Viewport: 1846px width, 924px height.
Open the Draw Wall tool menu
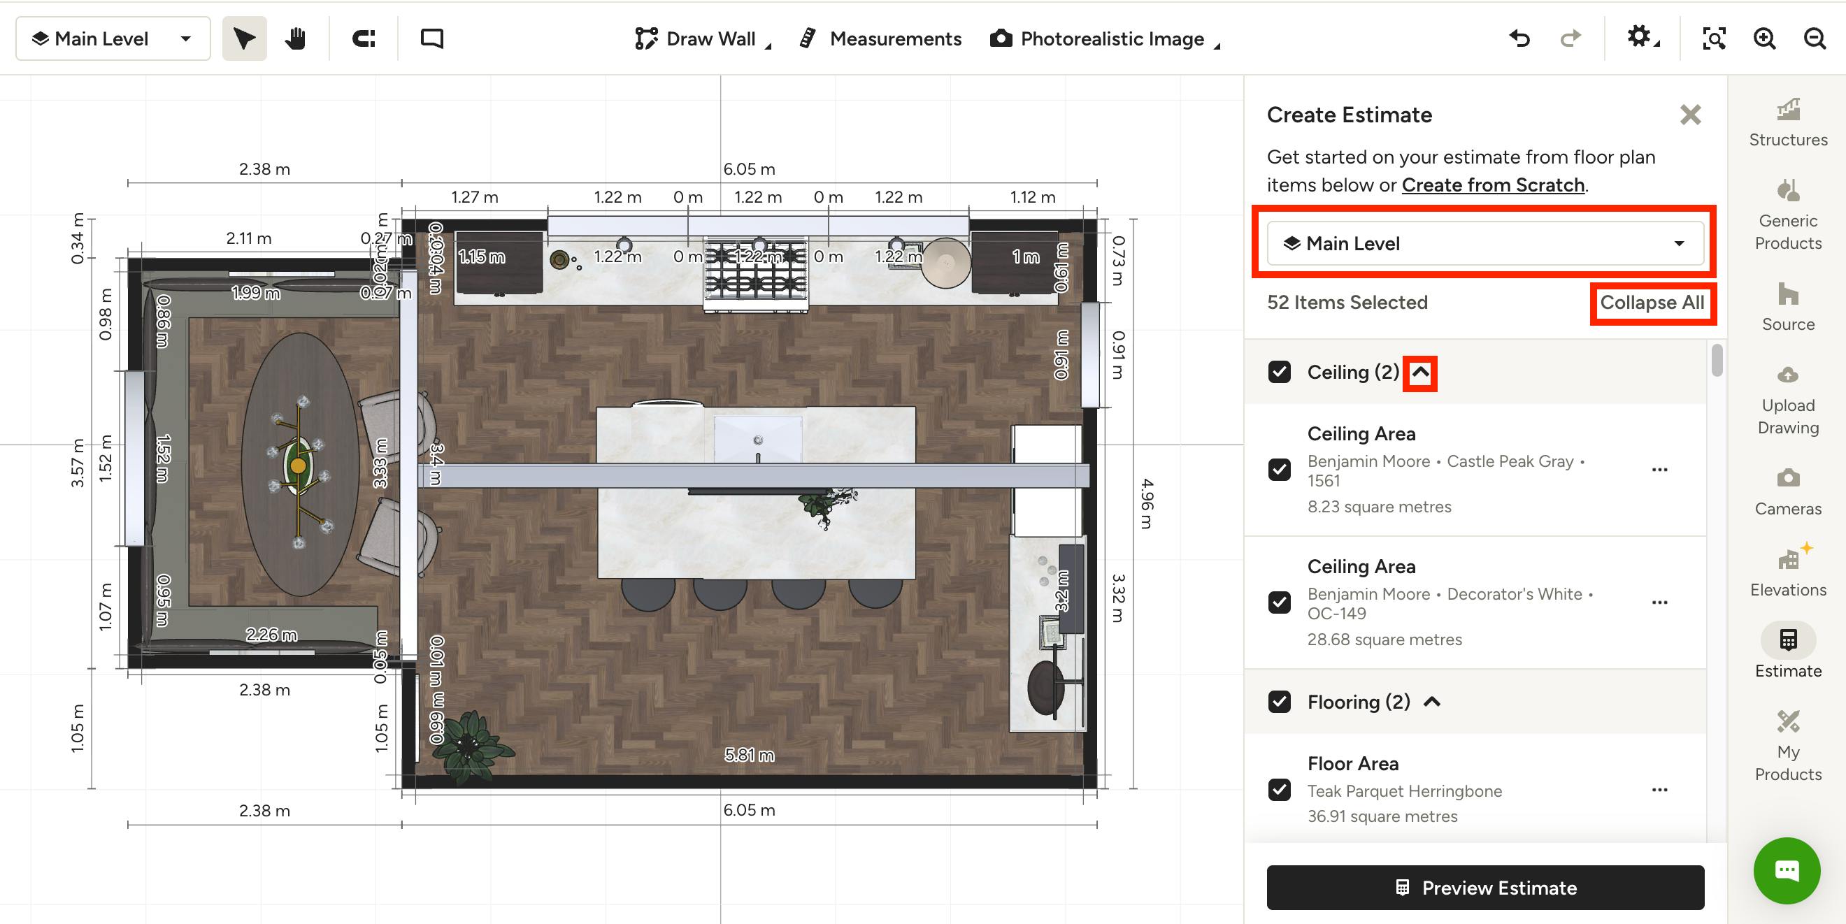click(702, 38)
